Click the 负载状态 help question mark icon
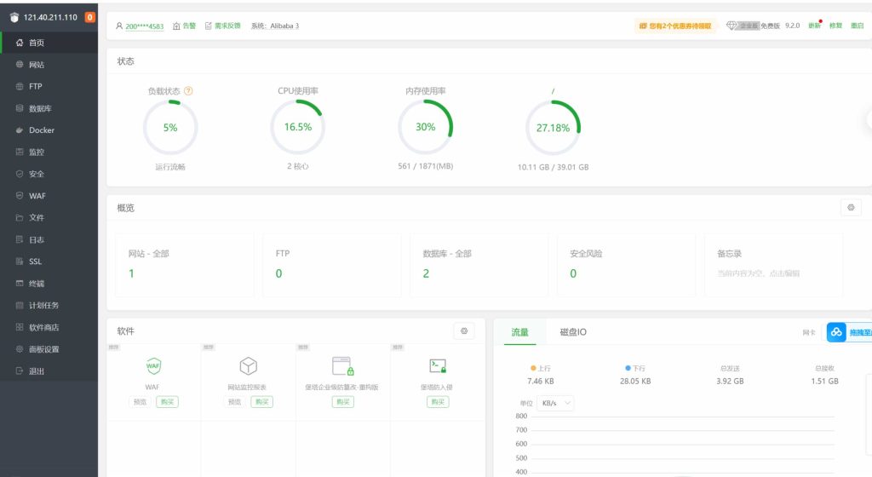This screenshot has height=477, width=872. (188, 91)
